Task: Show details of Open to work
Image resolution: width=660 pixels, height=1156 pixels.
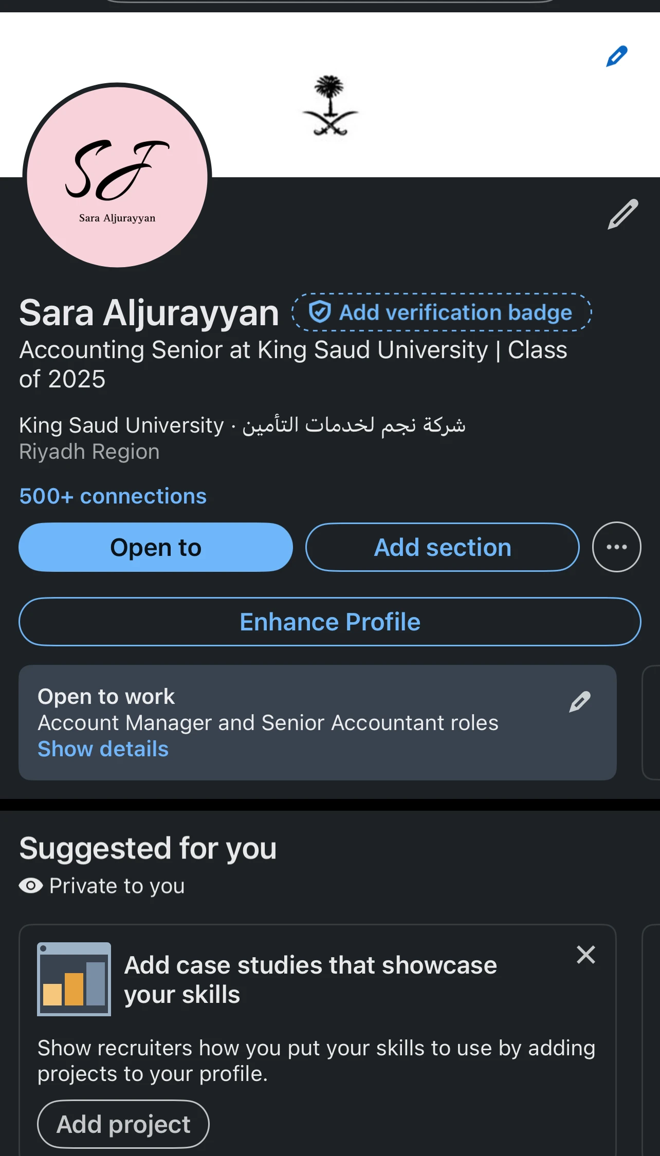Action: coord(103,749)
